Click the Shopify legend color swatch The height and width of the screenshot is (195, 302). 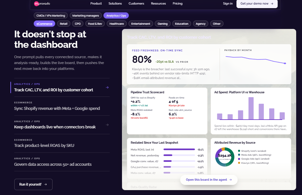pyautogui.click(x=239, y=151)
